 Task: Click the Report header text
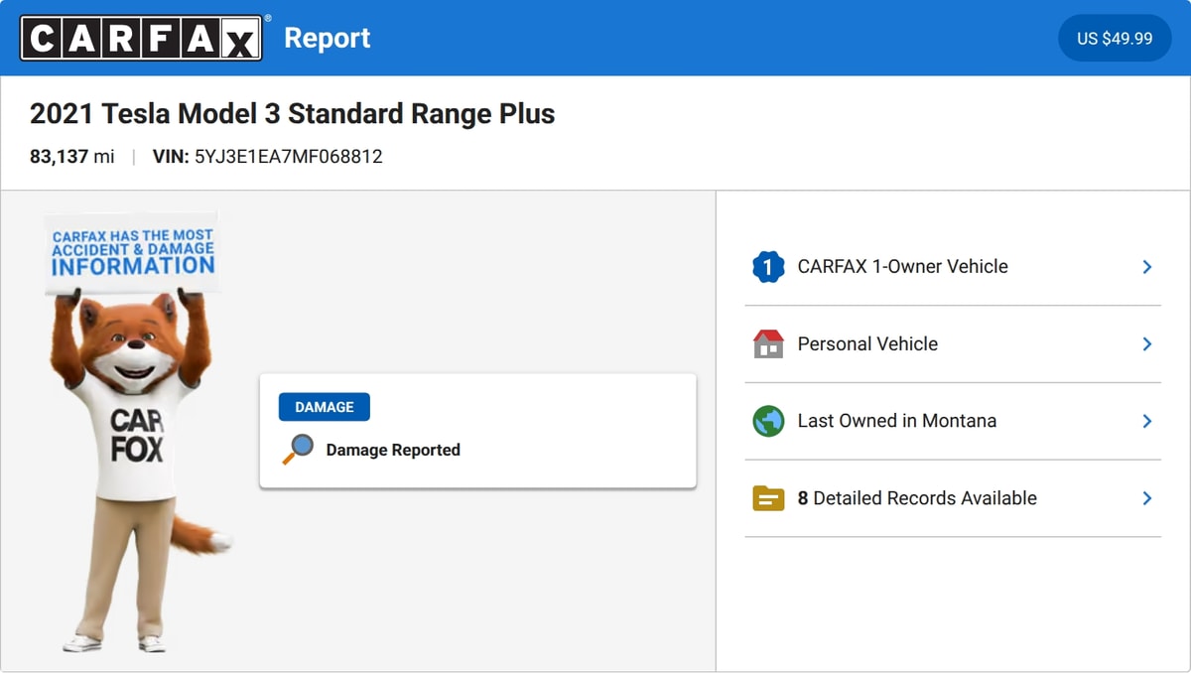coord(328,38)
